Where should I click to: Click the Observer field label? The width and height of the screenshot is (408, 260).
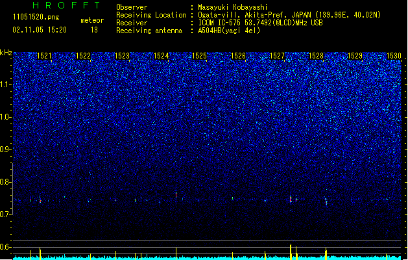click(132, 7)
